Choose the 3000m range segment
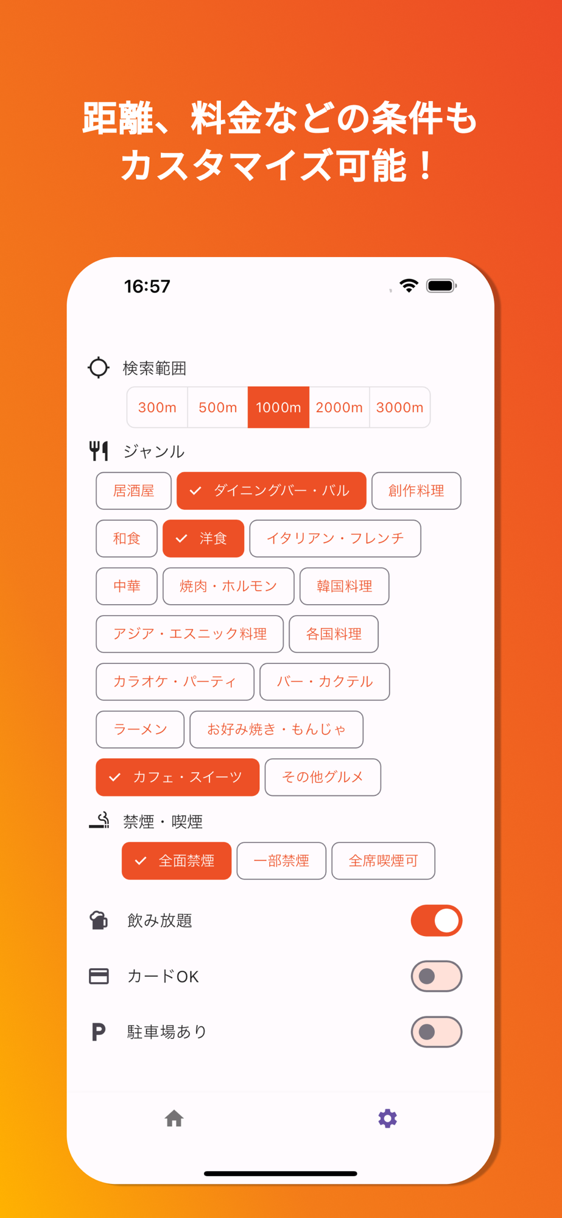Image resolution: width=562 pixels, height=1218 pixels. (x=400, y=407)
